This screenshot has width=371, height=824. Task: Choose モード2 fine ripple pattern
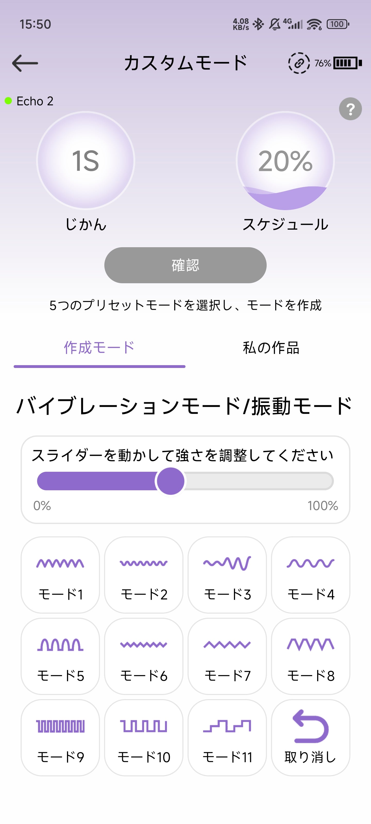[144, 574]
